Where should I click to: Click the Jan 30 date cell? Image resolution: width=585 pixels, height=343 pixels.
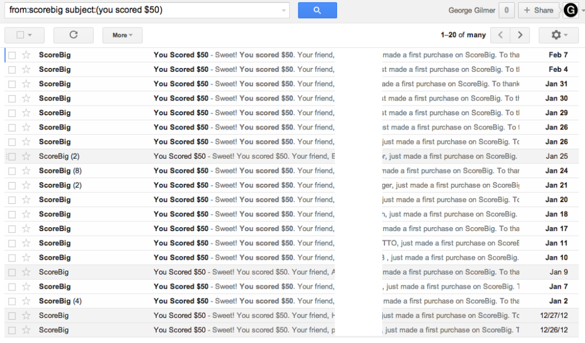[556, 98]
